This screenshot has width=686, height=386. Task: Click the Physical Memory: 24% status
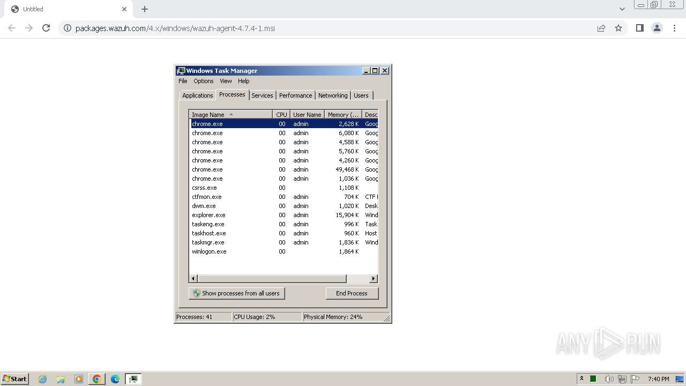[333, 317]
